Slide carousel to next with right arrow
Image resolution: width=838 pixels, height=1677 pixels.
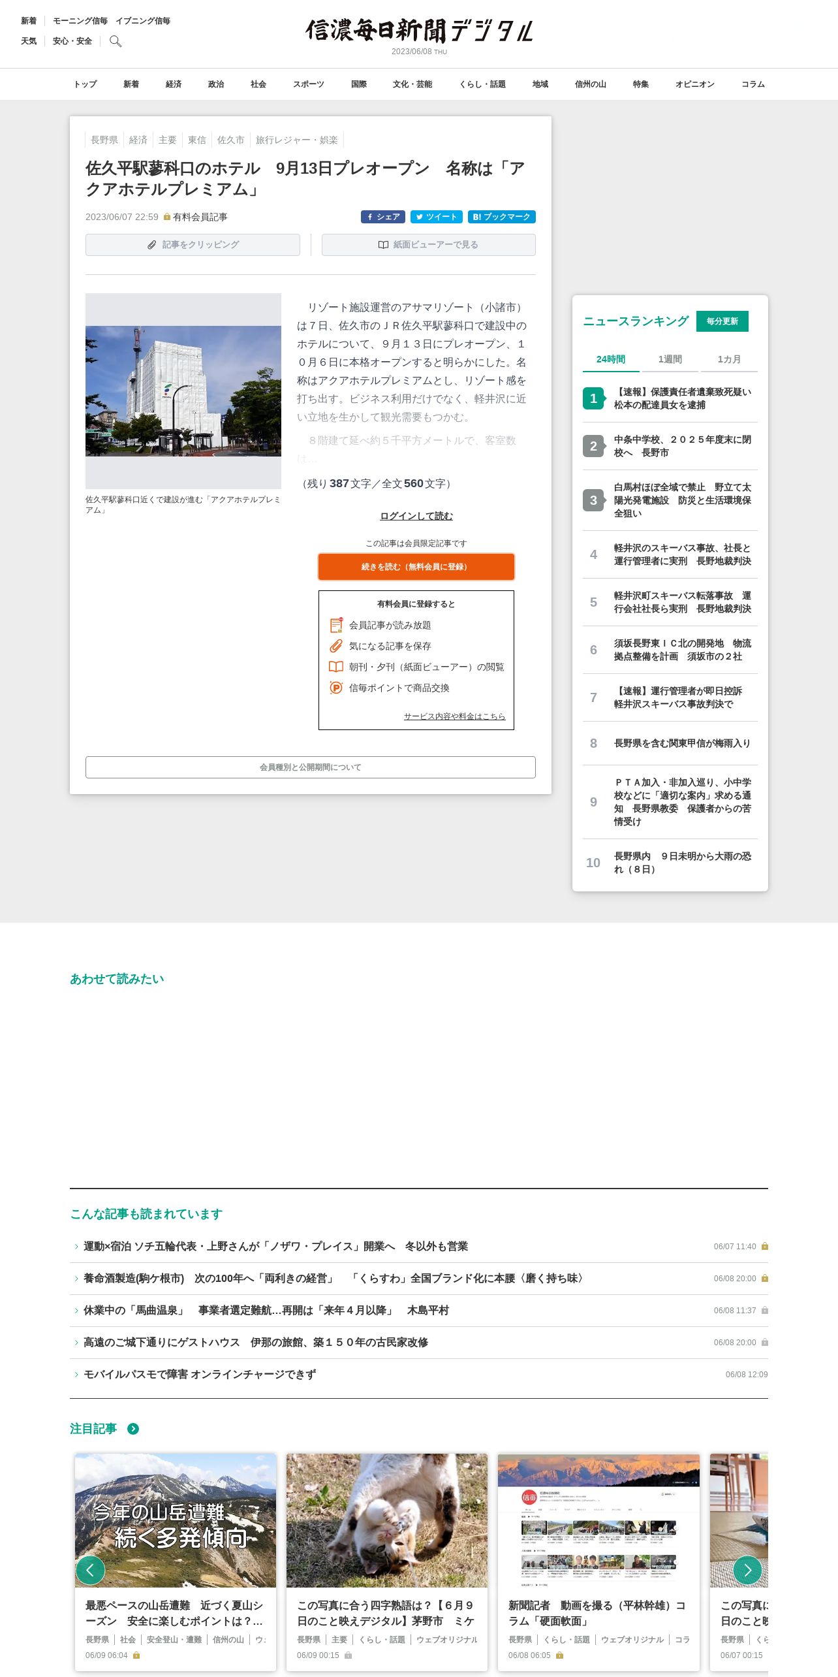(x=748, y=1570)
